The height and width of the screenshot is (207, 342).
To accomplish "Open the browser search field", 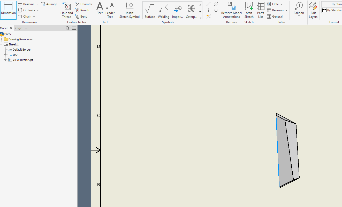I will tap(67, 28).
